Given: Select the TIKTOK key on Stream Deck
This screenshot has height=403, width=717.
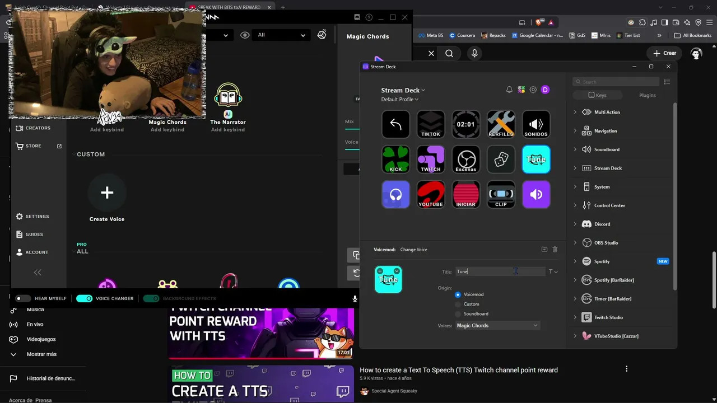Looking at the screenshot, I should point(431,124).
